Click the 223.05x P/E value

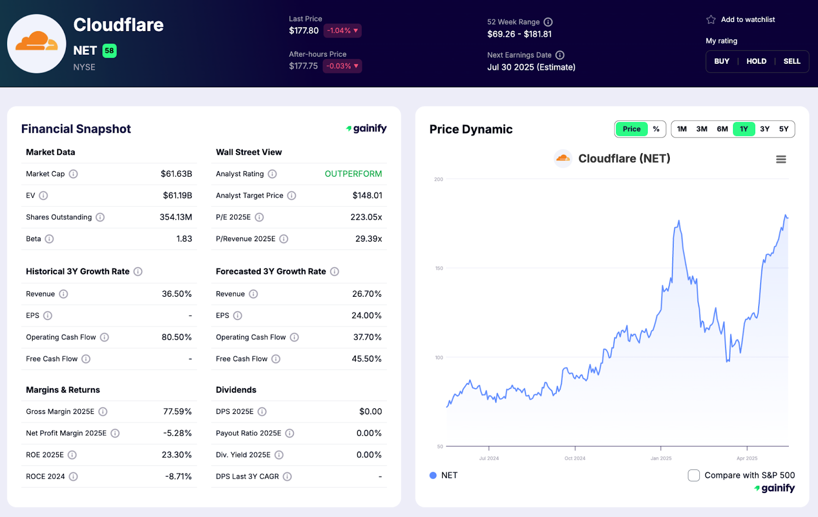pyautogui.click(x=366, y=217)
